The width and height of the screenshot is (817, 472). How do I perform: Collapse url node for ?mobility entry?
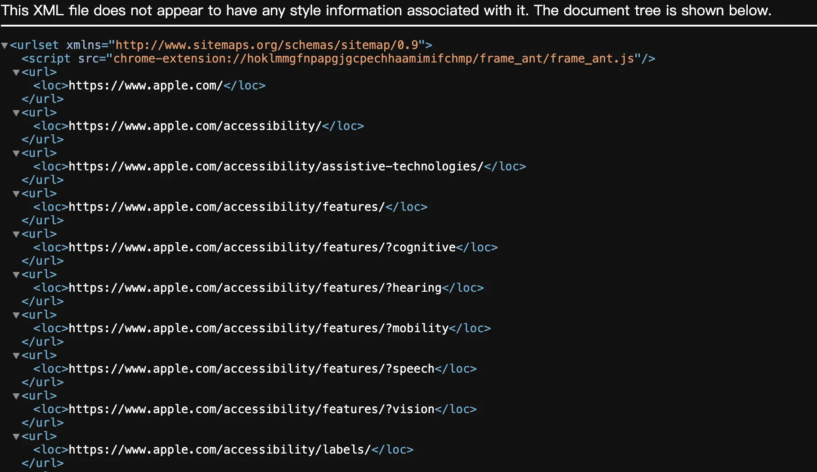point(16,315)
